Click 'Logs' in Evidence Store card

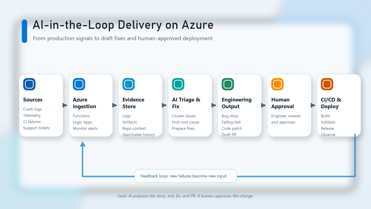point(126,116)
